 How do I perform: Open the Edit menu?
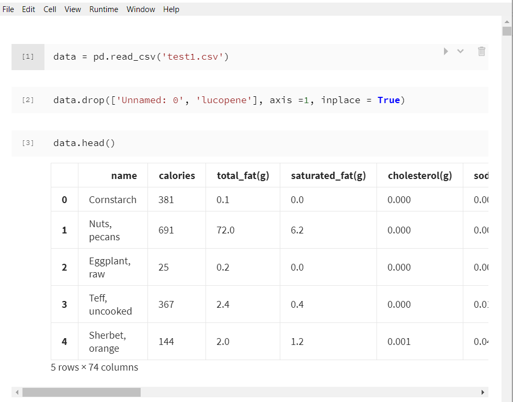pos(28,9)
